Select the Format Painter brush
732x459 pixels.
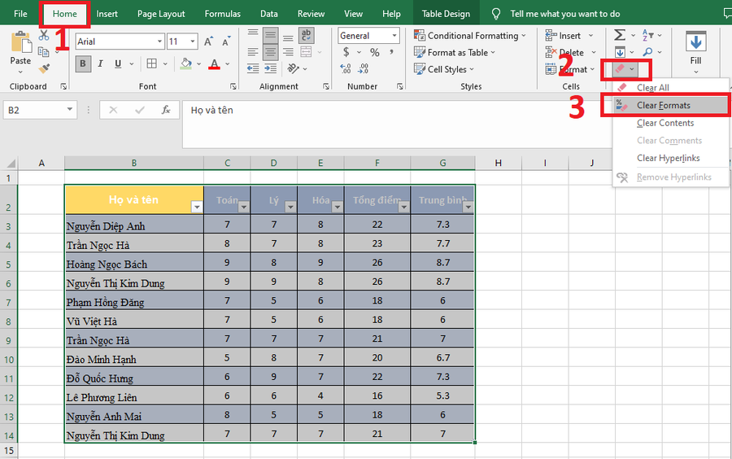44,68
